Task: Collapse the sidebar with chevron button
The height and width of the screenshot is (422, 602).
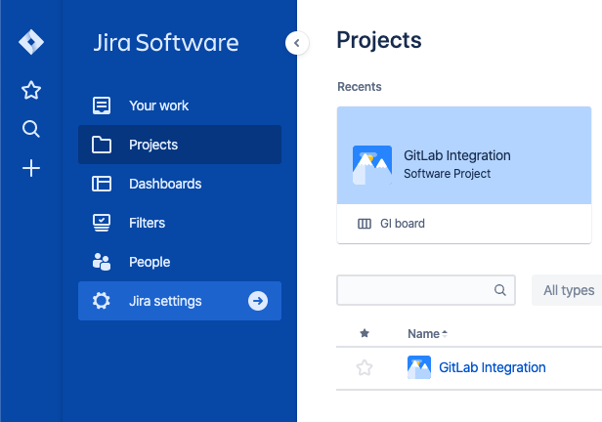Action: click(296, 43)
